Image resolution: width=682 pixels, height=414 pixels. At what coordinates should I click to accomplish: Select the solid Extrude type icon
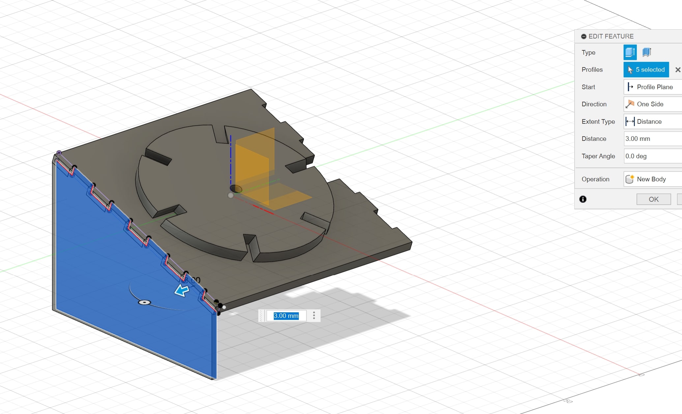click(x=630, y=52)
